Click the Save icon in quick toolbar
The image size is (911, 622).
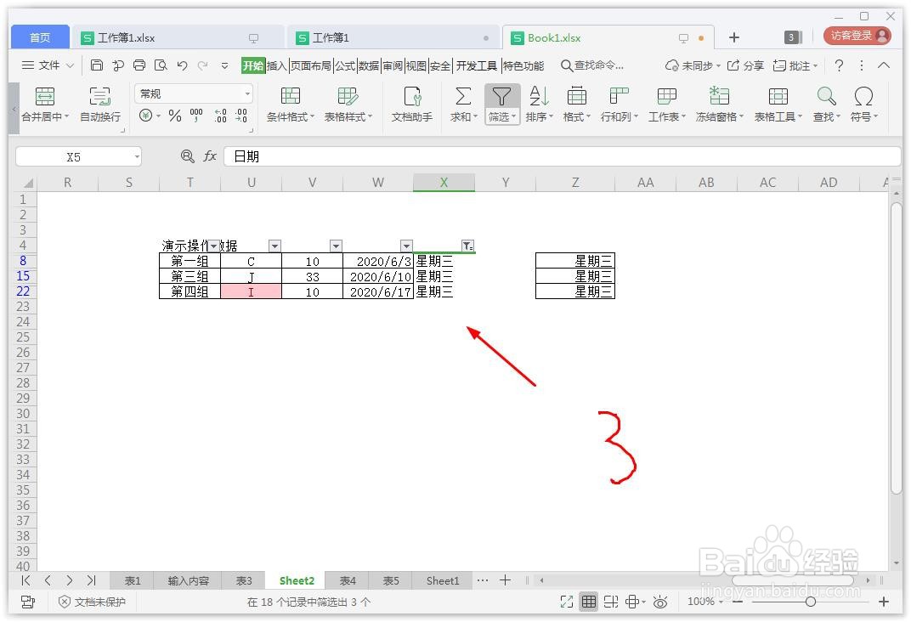(x=97, y=65)
